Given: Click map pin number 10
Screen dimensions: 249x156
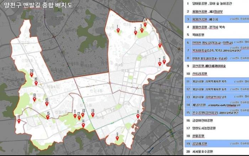Looking at the screenshot, I should [92, 115].
